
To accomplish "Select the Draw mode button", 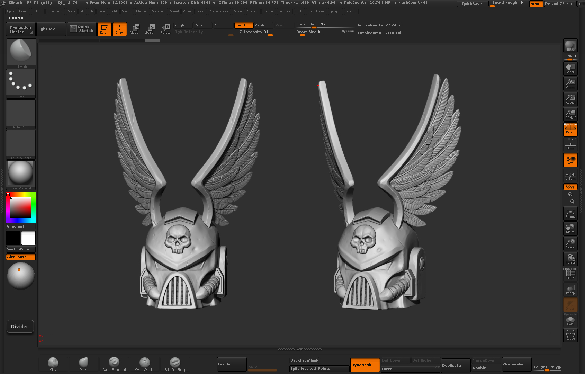I will click(119, 29).
